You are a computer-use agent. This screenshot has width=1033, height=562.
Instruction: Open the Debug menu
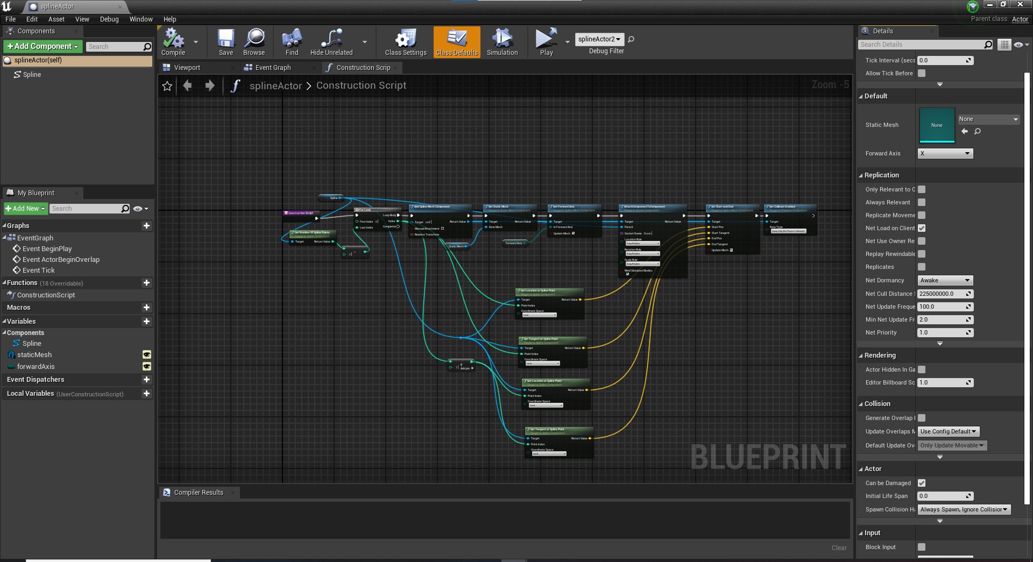(109, 19)
